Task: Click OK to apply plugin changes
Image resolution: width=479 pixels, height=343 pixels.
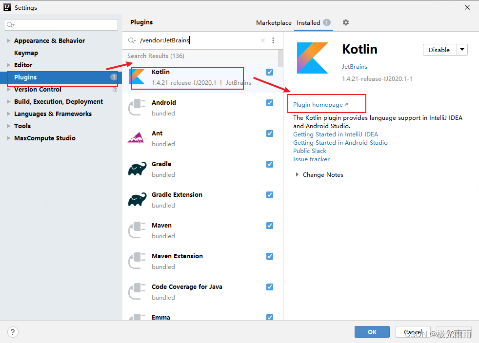Action: pos(372,332)
